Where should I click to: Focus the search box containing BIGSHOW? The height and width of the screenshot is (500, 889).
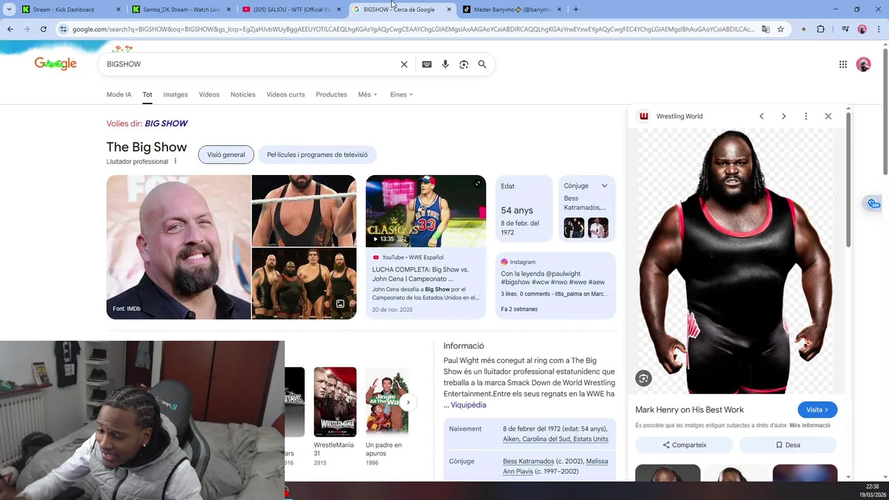(x=250, y=64)
